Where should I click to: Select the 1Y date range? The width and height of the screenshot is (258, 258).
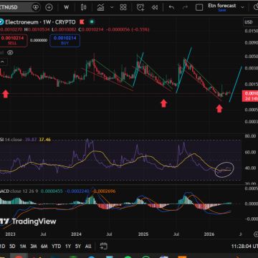pos(68,246)
